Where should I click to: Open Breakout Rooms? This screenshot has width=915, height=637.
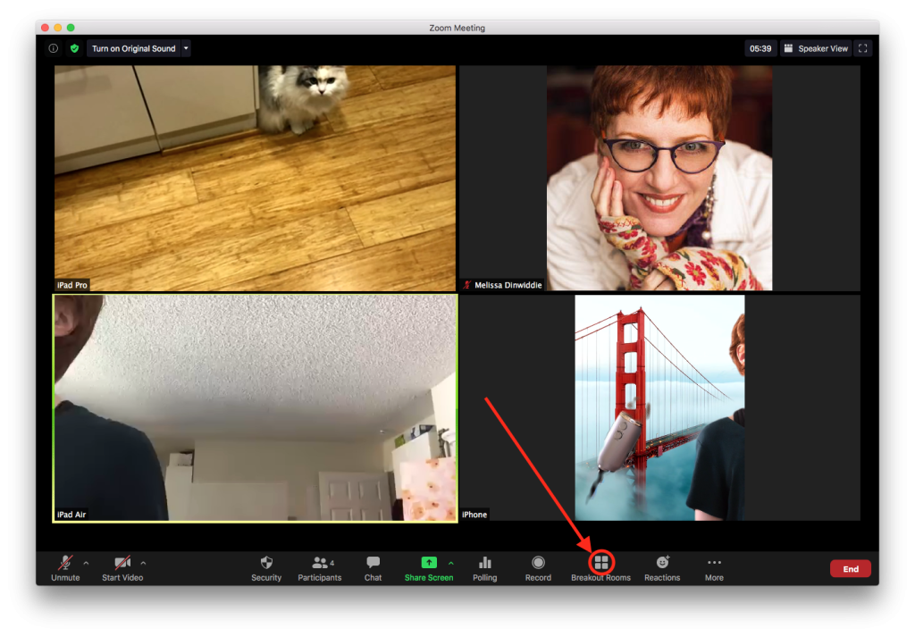pos(601,563)
